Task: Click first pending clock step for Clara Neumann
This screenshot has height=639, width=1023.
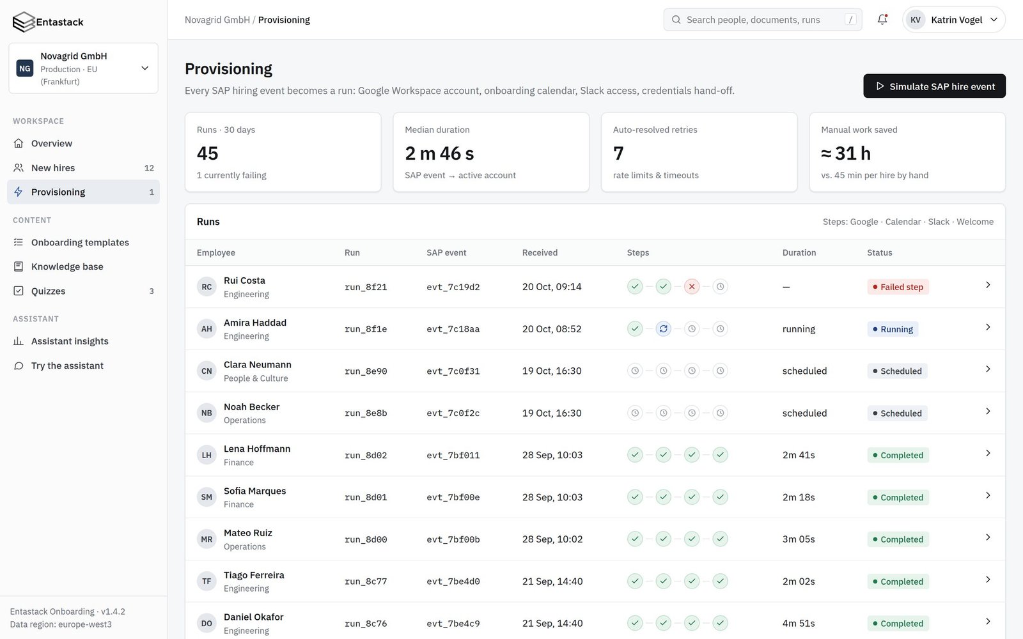Action: coord(635,371)
